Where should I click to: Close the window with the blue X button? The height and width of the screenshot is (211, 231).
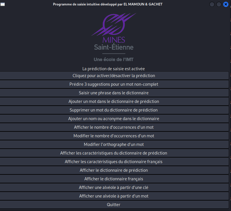[x=226, y=4]
